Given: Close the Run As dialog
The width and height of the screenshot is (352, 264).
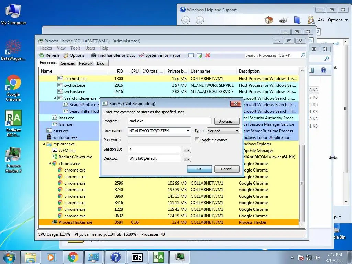Looking at the screenshot, I should point(235,103).
